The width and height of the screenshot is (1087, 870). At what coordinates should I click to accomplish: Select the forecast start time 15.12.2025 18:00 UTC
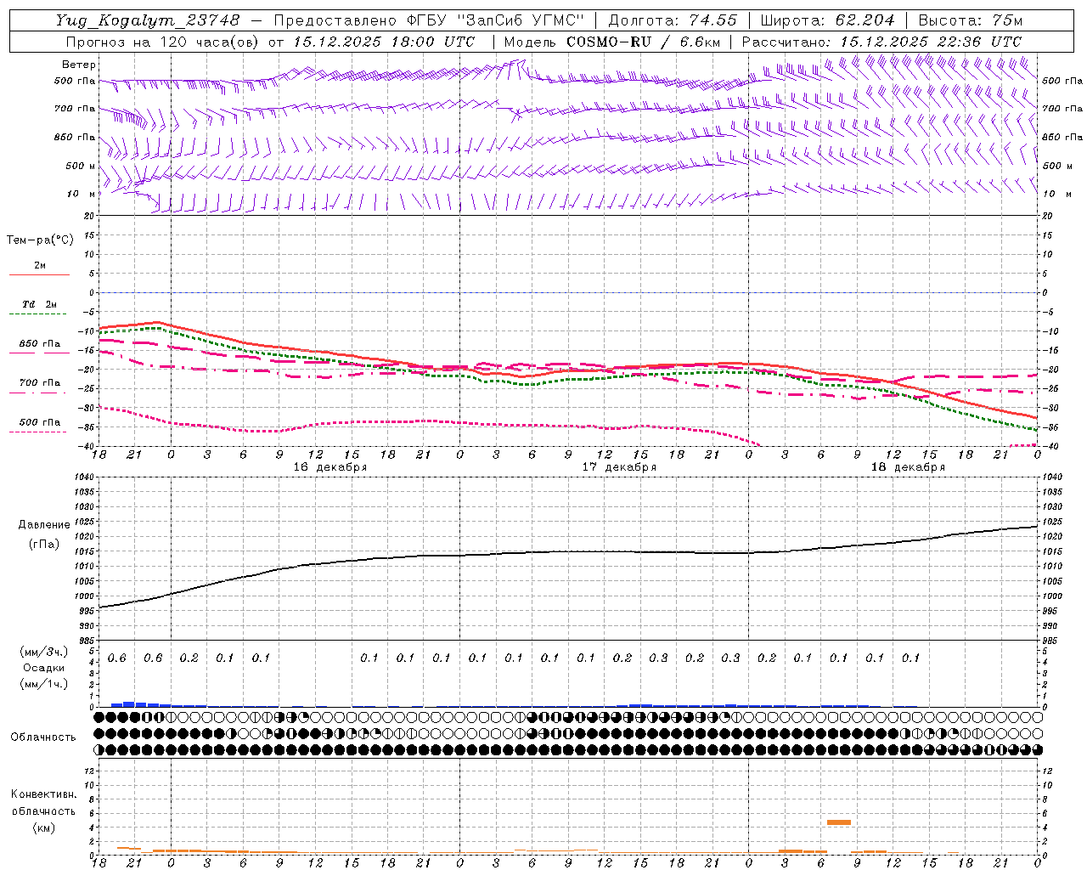pyautogui.click(x=384, y=41)
